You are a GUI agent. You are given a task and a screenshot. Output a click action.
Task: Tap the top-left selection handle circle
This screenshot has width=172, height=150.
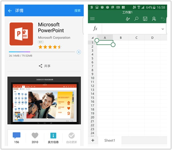[97, 40]
